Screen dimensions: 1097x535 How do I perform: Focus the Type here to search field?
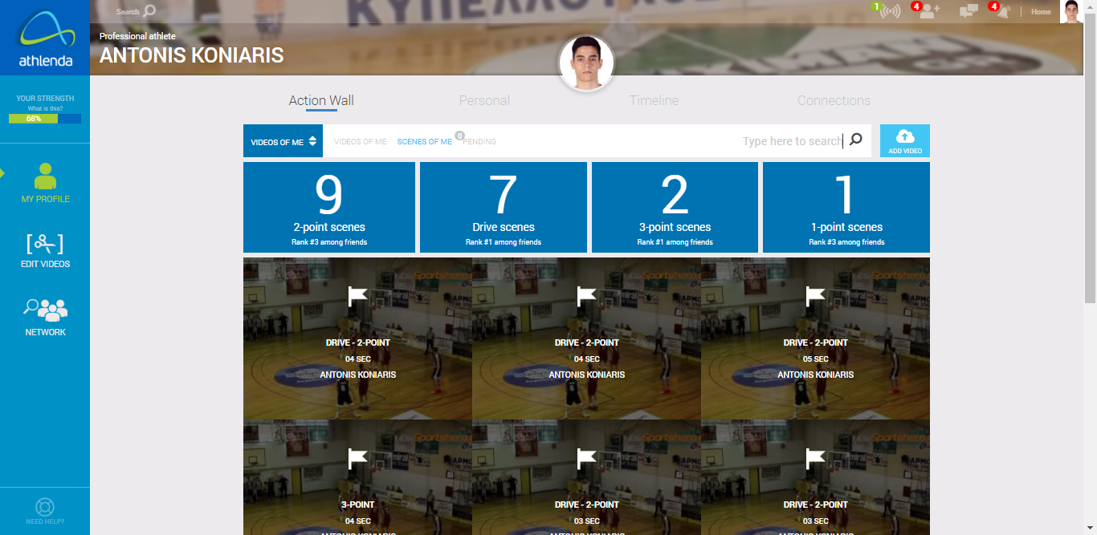click(x=791, y=141)
